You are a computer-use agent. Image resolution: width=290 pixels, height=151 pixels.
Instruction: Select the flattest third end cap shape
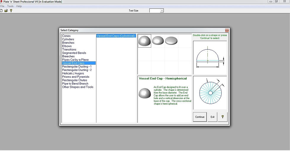coord(171,41)
